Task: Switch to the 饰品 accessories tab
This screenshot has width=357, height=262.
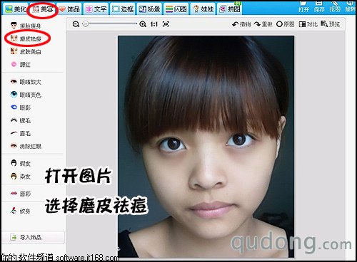Action: point(69,9)
